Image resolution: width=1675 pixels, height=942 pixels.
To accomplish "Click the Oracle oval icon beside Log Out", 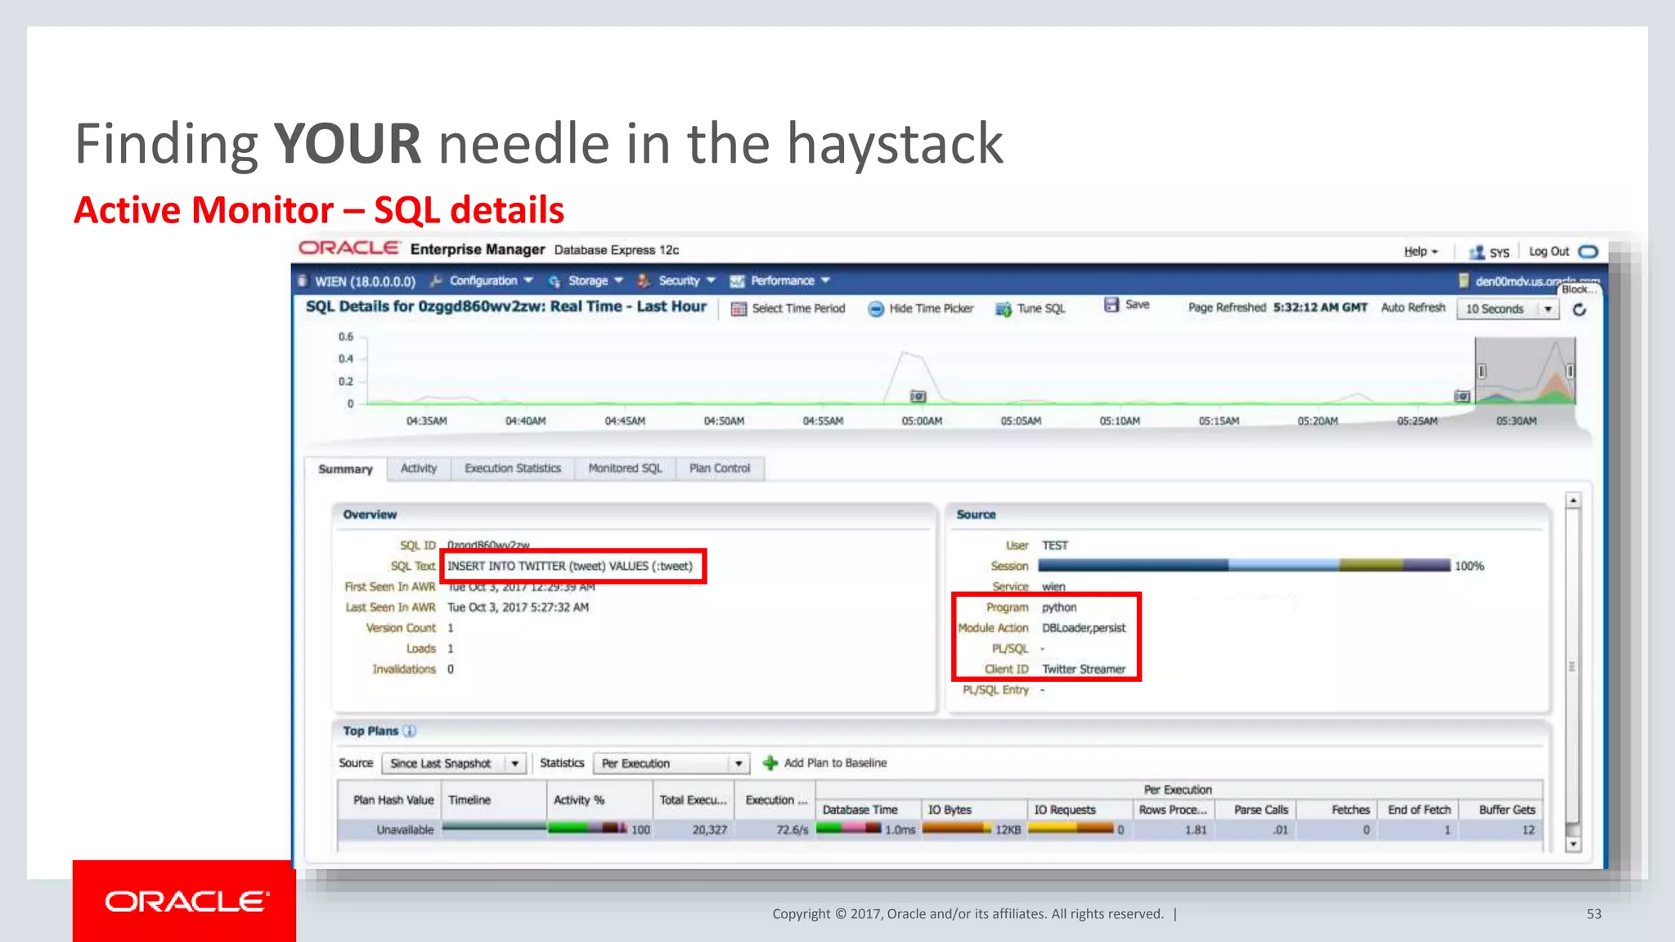I will tap(1588, 252).
